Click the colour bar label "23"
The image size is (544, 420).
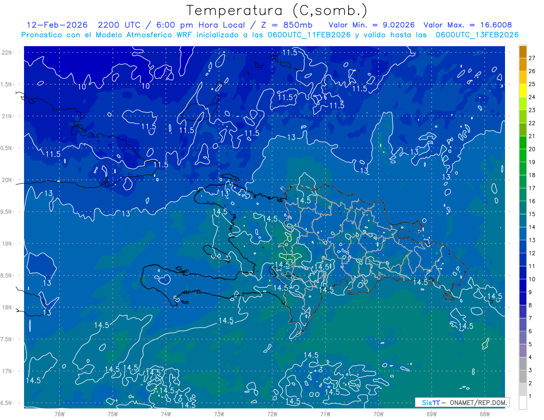point(532,110)
